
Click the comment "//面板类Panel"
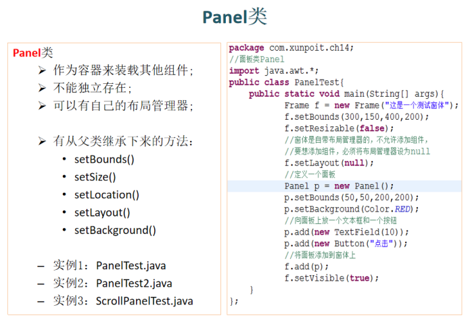pos(257,59)
